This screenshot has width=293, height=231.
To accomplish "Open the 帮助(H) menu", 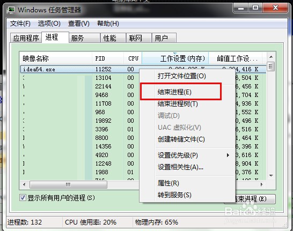I will point(108,24).
